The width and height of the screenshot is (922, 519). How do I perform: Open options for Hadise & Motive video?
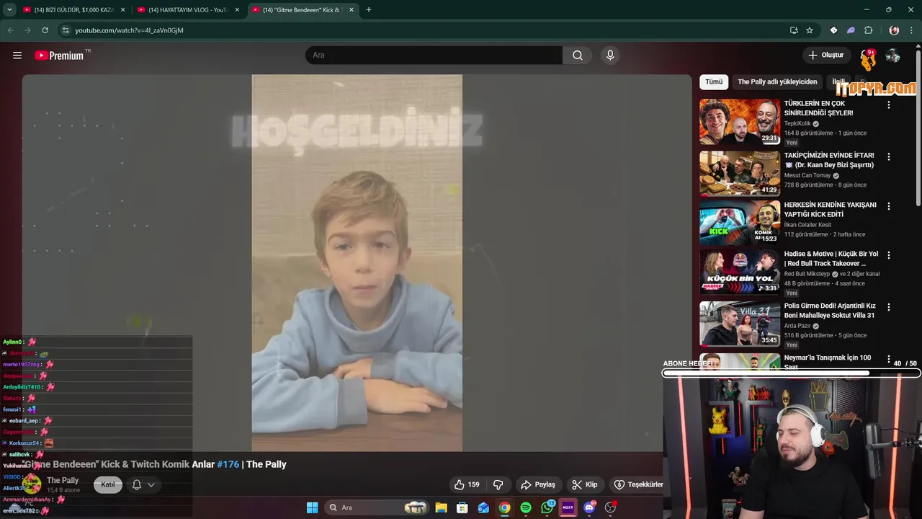coord(888,255)
